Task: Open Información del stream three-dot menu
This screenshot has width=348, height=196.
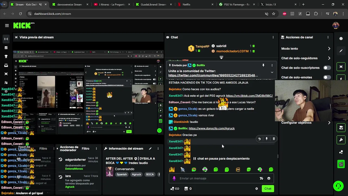Action: tap(158, 149)
